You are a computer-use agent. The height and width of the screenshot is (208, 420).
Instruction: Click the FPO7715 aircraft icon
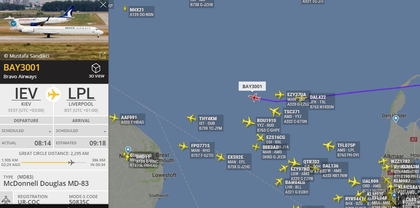click(x=184, y=146)
